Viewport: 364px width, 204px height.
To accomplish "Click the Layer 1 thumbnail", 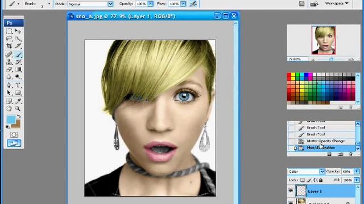I will pyautogui.click(x=301, y=191).
